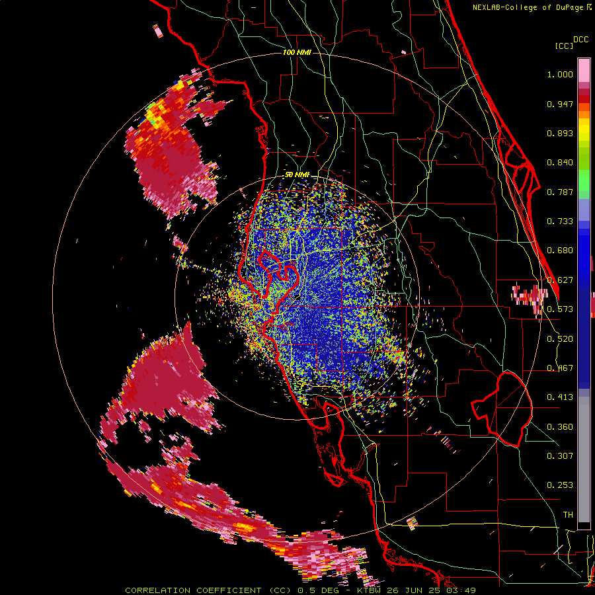Select the 0.413 scale value

[x=560, y=397]
